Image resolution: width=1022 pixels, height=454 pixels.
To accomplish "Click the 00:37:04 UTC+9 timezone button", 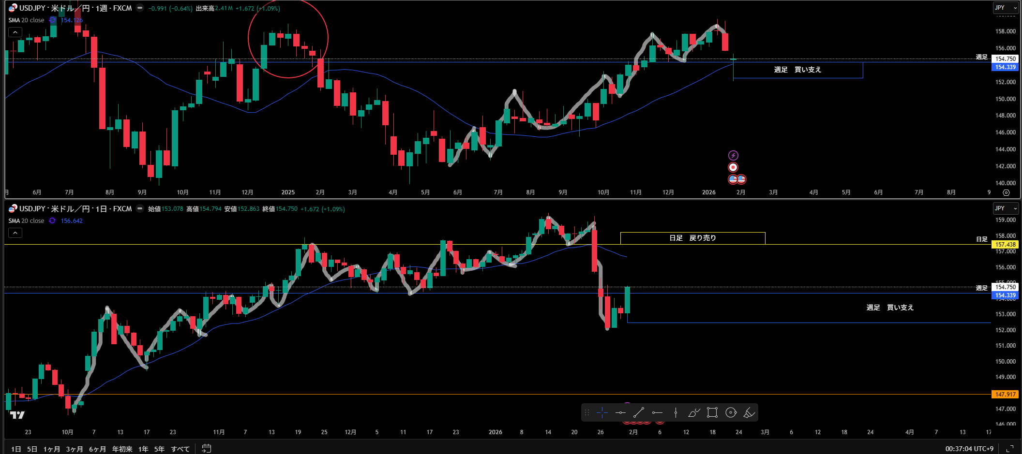I will coord(969,449).
